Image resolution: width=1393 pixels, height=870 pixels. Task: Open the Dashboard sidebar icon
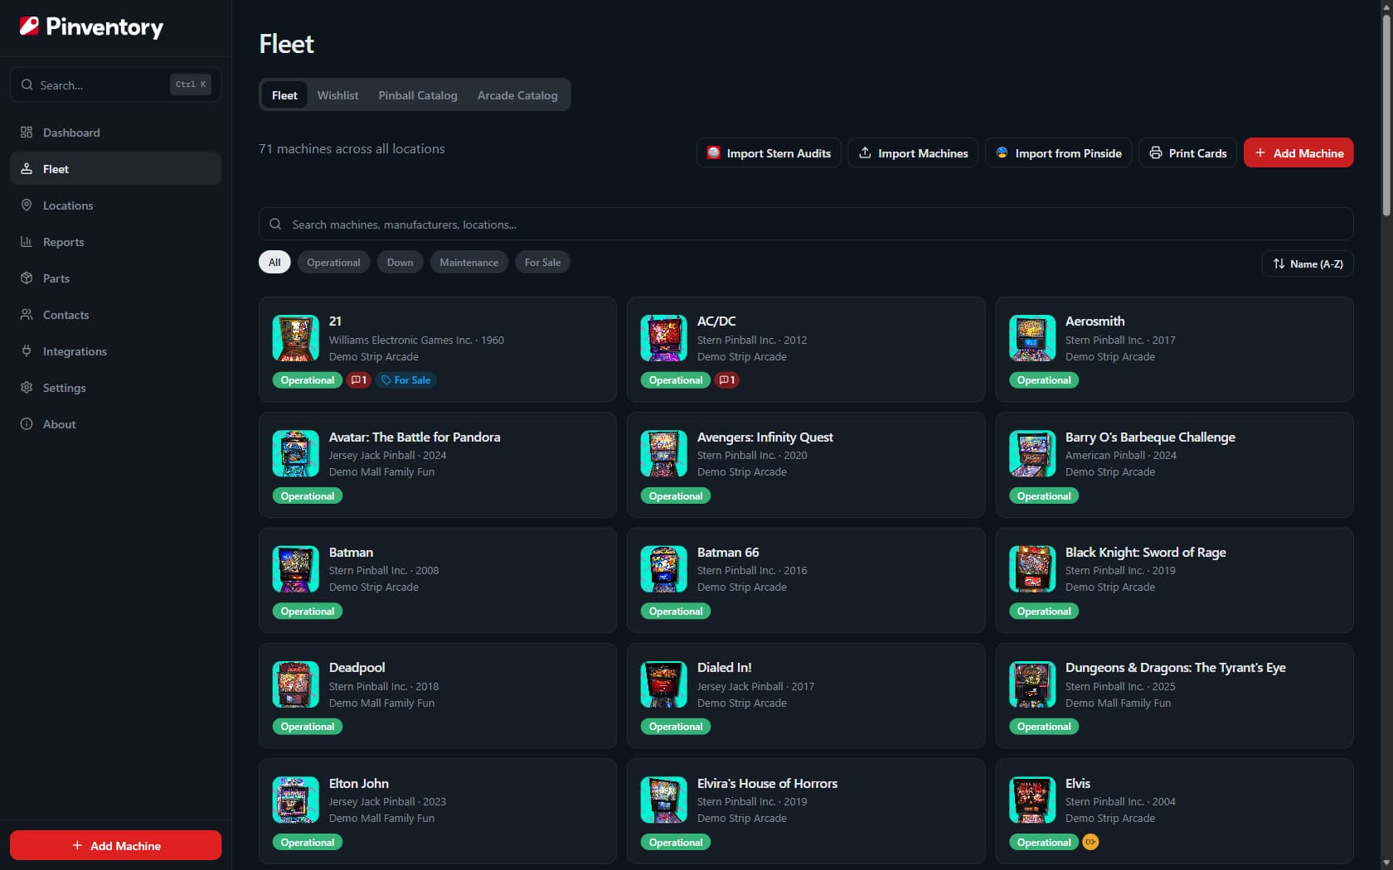[27, 133]
